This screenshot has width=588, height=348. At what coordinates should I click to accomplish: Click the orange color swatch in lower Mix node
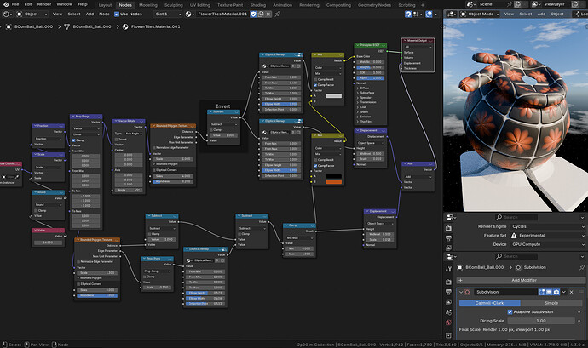(x=334, y=182)
